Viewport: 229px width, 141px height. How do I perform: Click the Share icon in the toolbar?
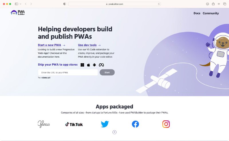coord(213,4)
